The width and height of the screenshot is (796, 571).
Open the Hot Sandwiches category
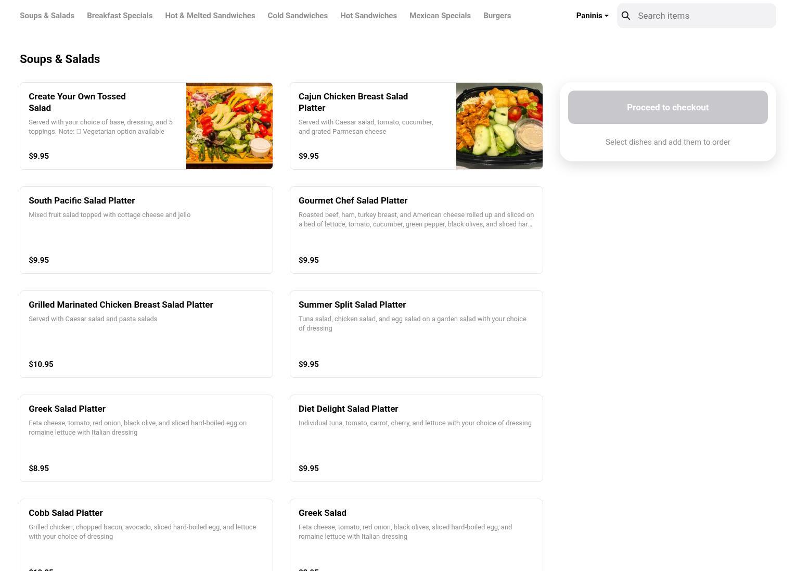pos(368,16)
